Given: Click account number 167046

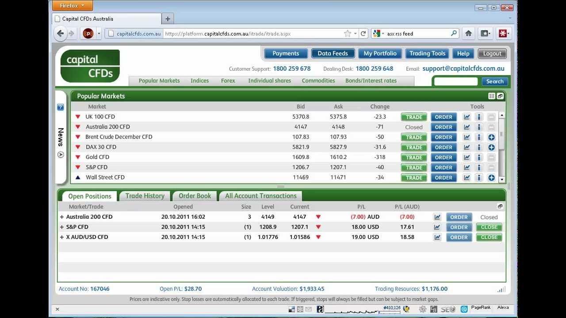Looking at the screenshot, I should coord(100,289).
